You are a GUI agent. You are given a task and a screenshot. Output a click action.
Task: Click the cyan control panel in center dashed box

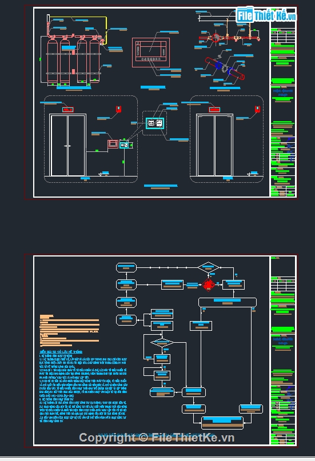point(155,123)
